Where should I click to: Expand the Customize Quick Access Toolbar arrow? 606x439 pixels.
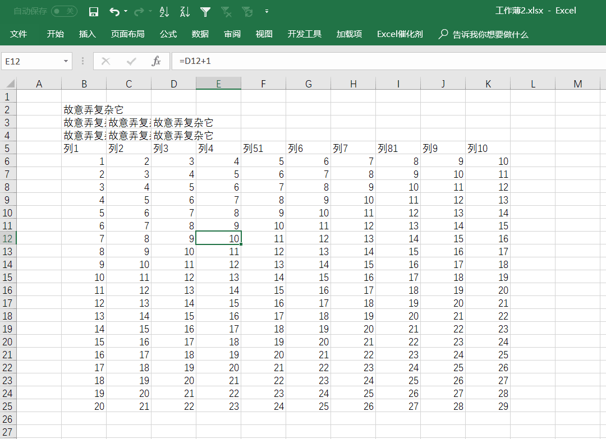coord(267,12)
